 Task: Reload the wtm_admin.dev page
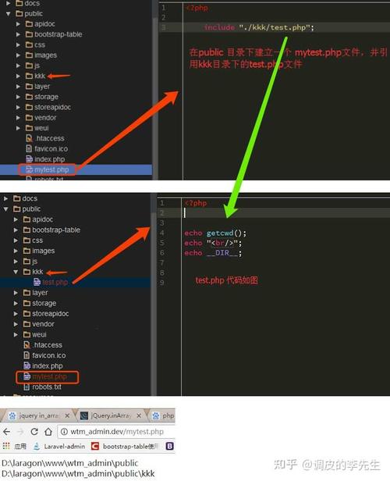point(34,432)
